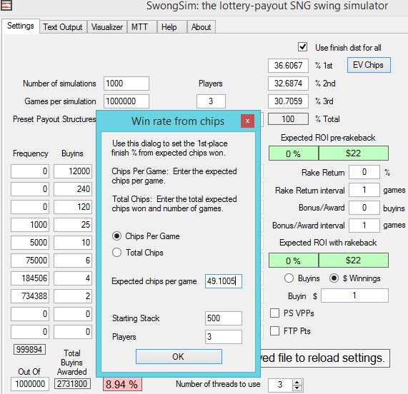Show the About tab
The image size is (408, 394).
(x=201, y=27)
